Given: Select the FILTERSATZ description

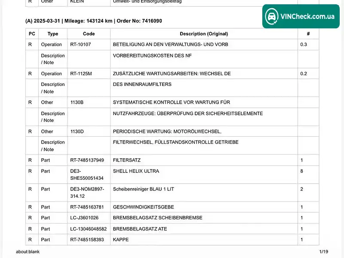Looking at the screenshot, I should [x=127, y=160].
